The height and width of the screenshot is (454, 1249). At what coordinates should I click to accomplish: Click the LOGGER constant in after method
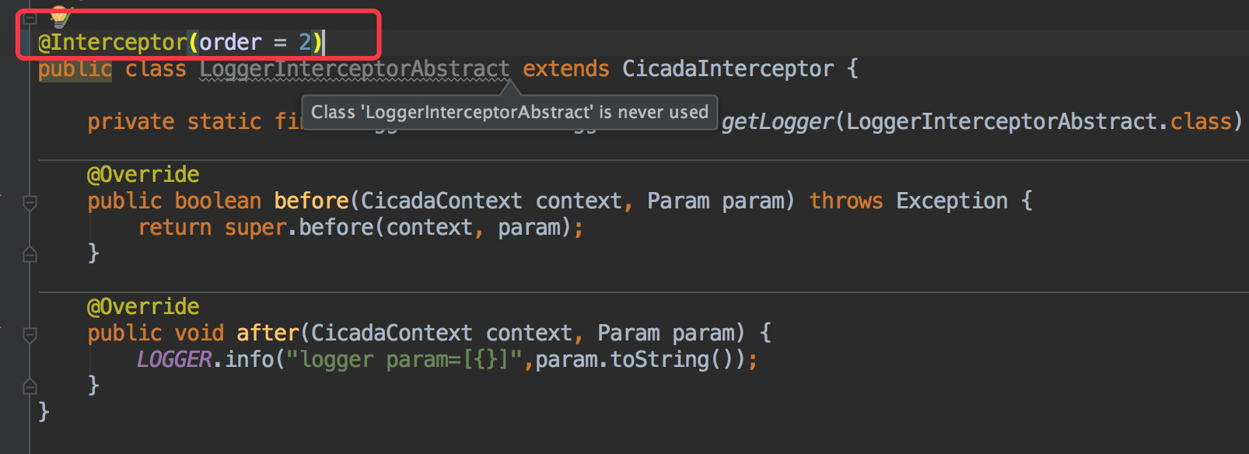tap(174, 359)
